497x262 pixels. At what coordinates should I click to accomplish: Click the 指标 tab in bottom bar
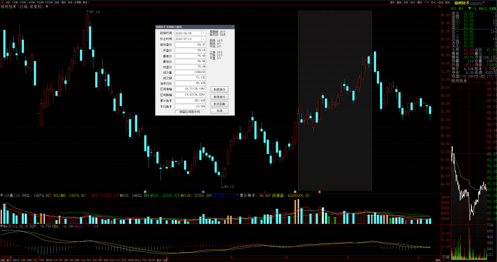3,260
